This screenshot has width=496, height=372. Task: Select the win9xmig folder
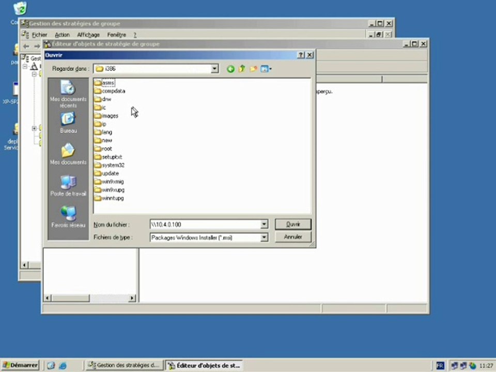[x=109, y=181]
